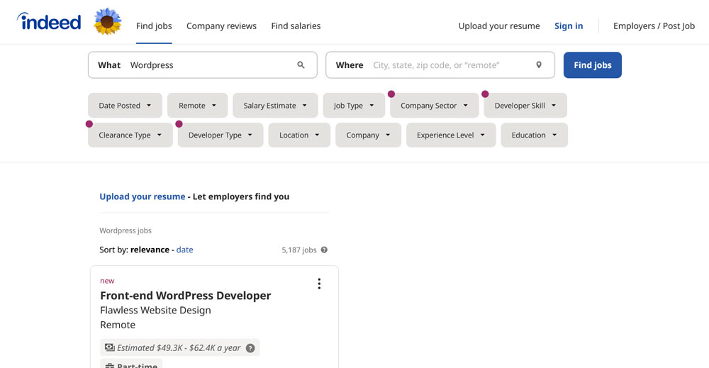Open the Remote filter dropdown
Screen dimensions: 709x368
197,106
